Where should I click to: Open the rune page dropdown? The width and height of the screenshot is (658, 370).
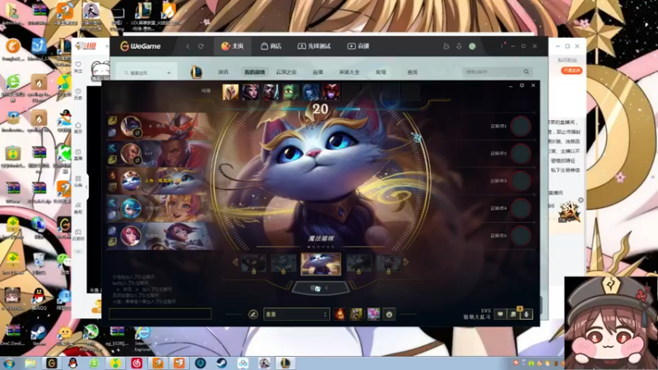pyautogui.click(x=296, y=314)
